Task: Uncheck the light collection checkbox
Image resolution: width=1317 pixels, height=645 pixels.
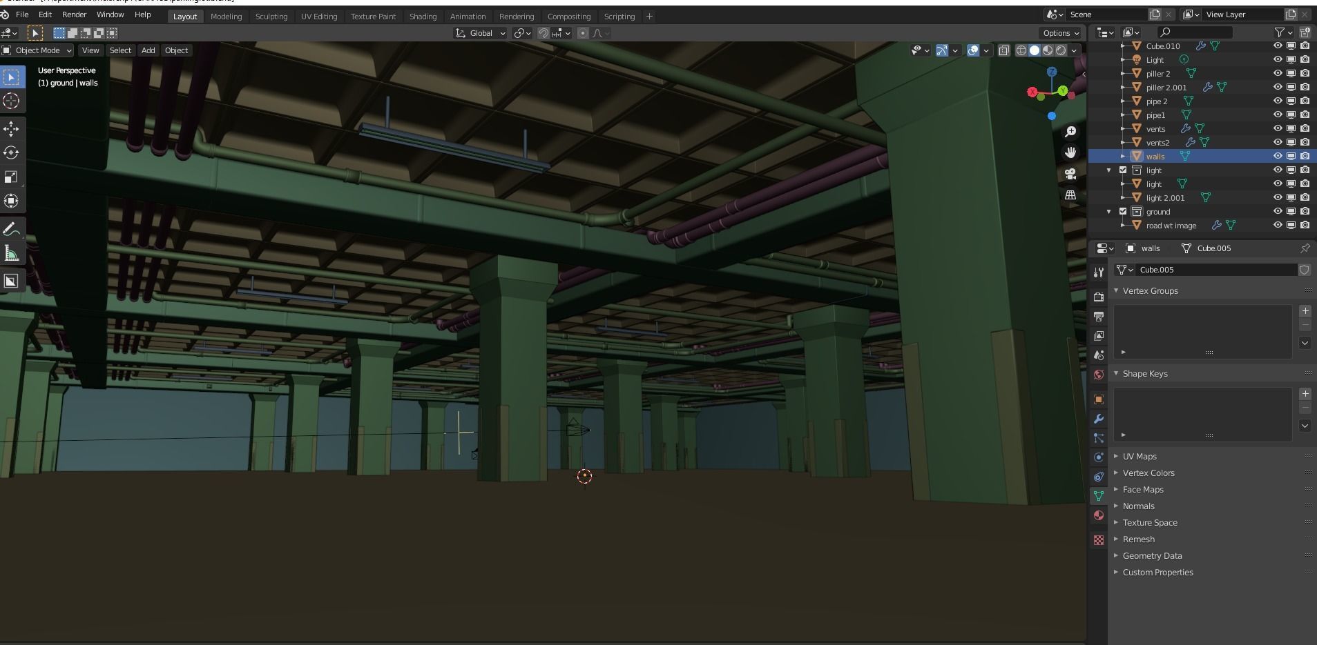Action: click(x=1123, y=170)
